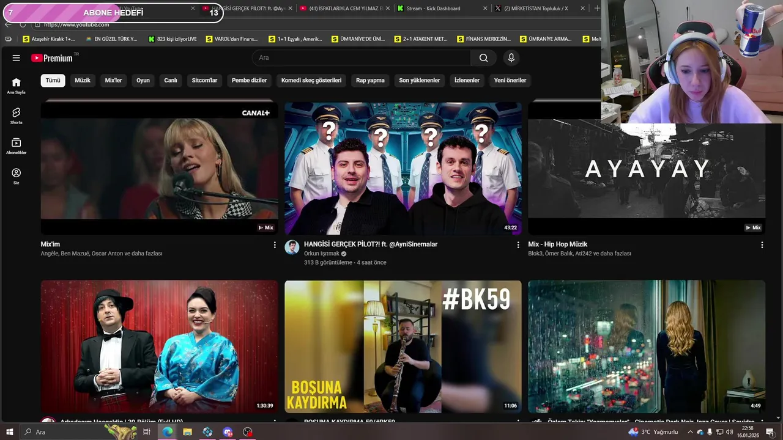Viewport: 783px width, 440px height.
Task: Select the Müzik filter chip
Action: click(83, 80)
